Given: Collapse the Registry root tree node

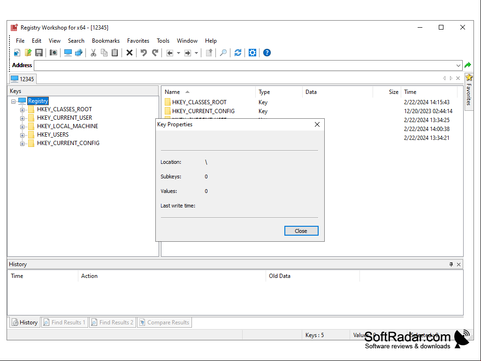Looking at the screenshot, I should point(13,101).
